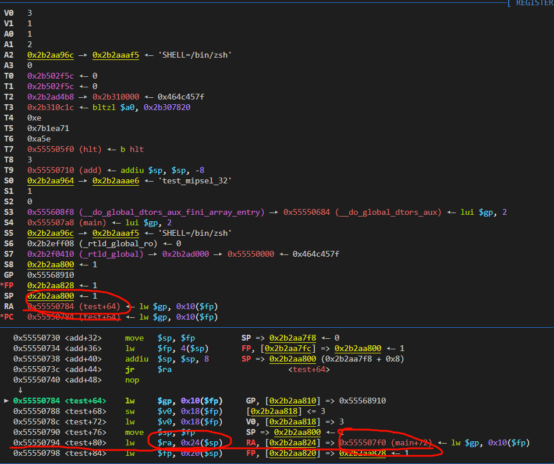Image resolution: width=554 pixels, height=464 pixels.
Task: Click the A2 register address 0x2b2aa96c
Action: point(51,55)
